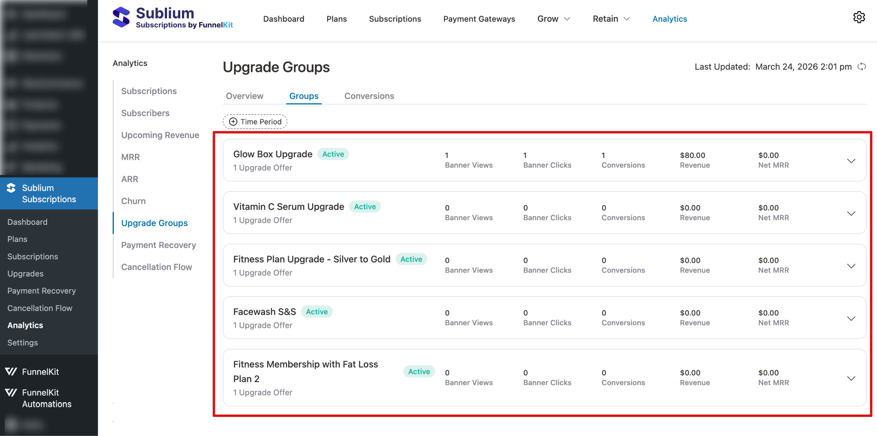Add a filter with the Time Period plus icon
The width and height of the screenshot is (877, 436).
point(233,121)
